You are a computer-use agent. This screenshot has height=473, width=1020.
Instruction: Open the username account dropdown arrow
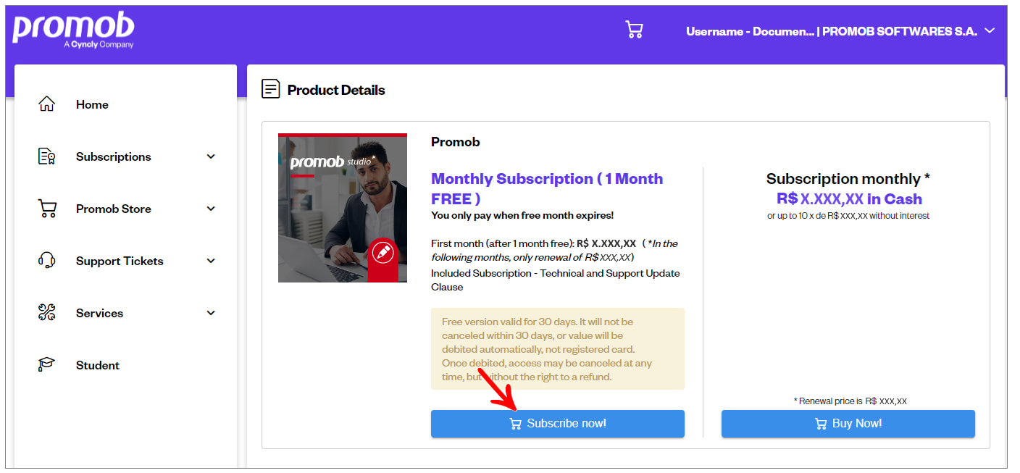990,30
